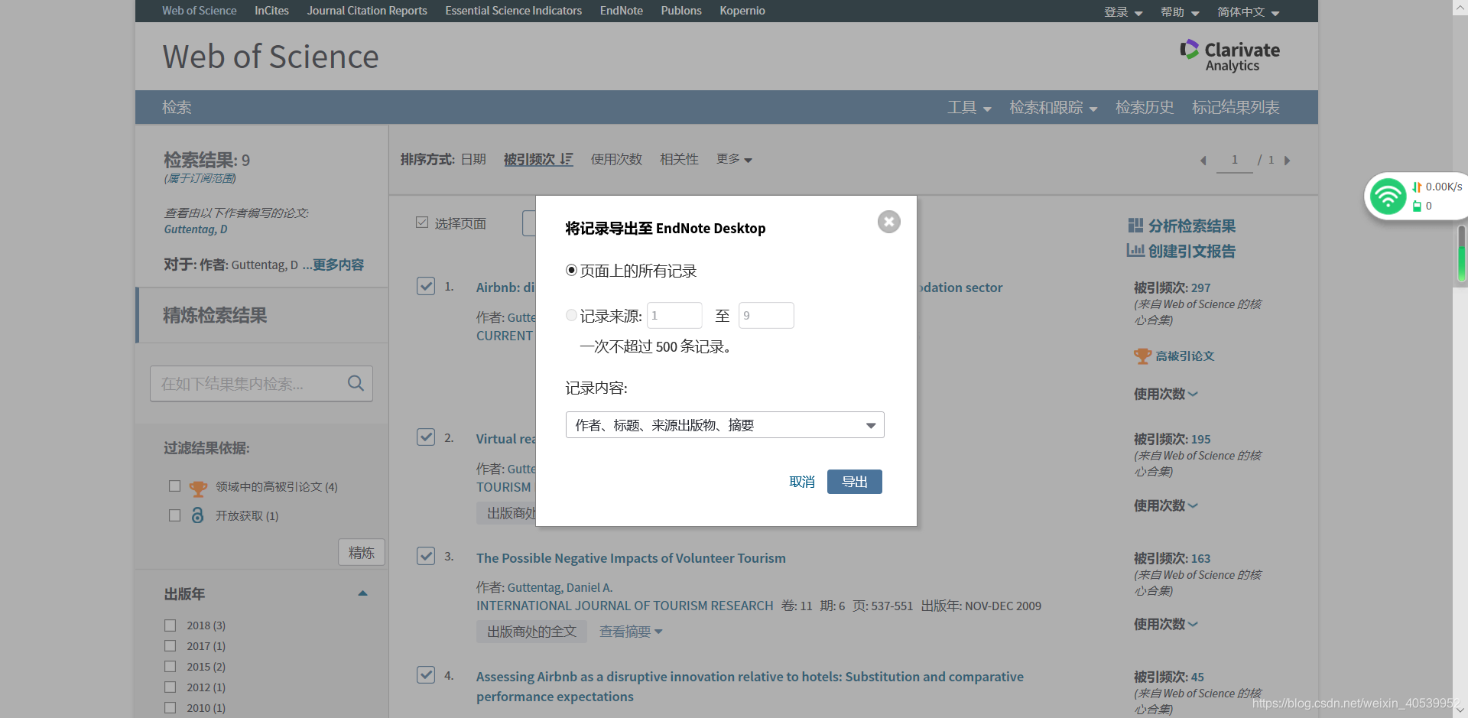Open the 帮助 dropdown menu
Screen dimensions: 1468x718
tap(1180, 12)
